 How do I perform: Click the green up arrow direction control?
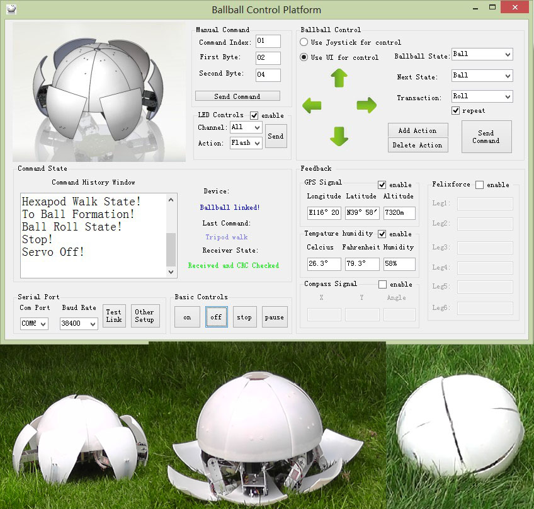339,78
